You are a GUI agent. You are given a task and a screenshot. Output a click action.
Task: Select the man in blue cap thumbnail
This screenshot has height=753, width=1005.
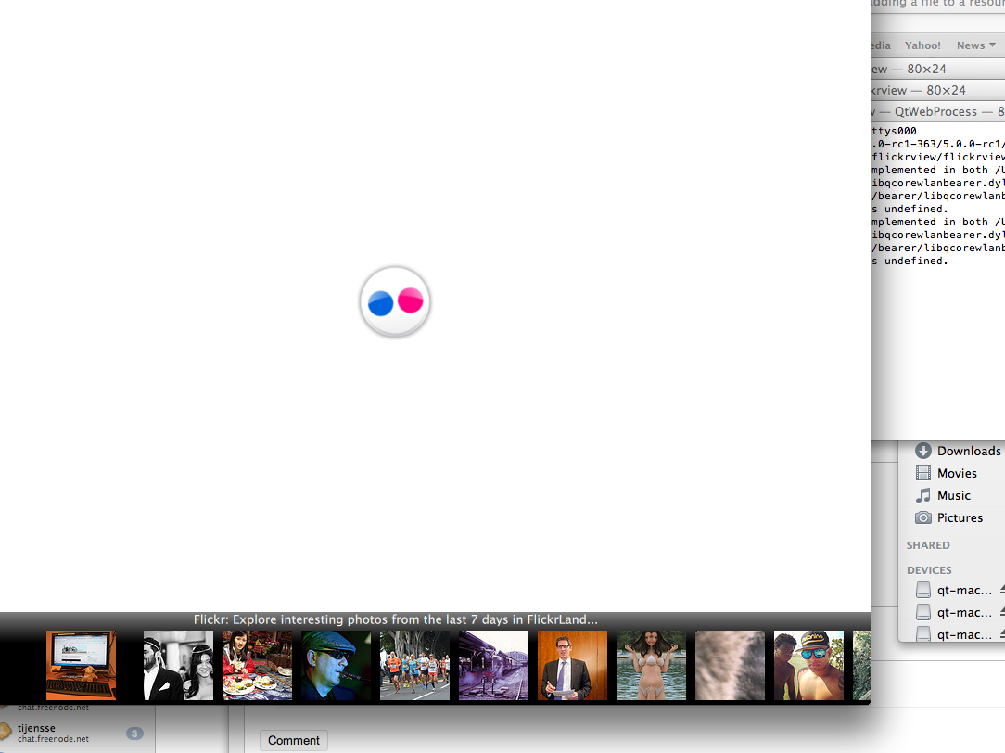[336, 665]
